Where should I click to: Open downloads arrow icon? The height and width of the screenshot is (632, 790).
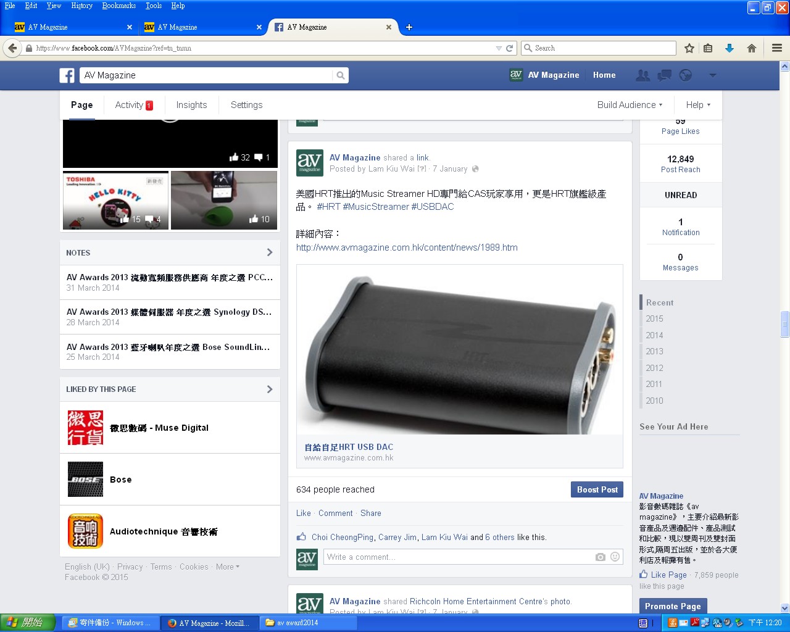(729, 48)
